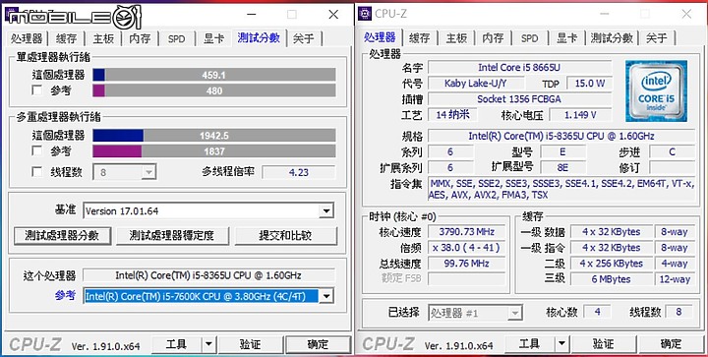Click 核心电压 field showing 1.149 V
Image resolution: width=708 pixels, height=357 pixels.
(x=580, y=115)
